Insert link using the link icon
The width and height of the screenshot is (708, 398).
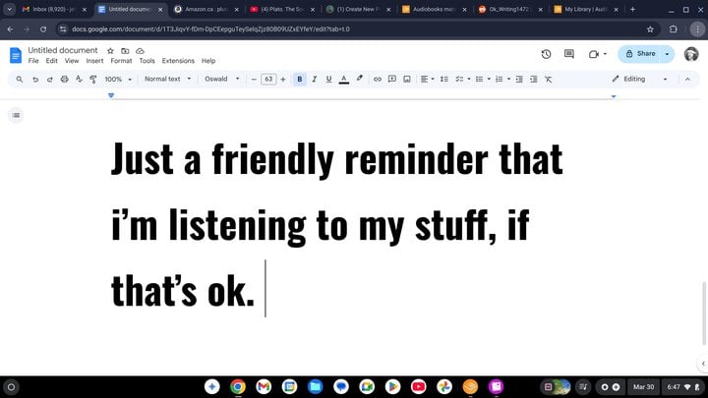click(377, 79)
